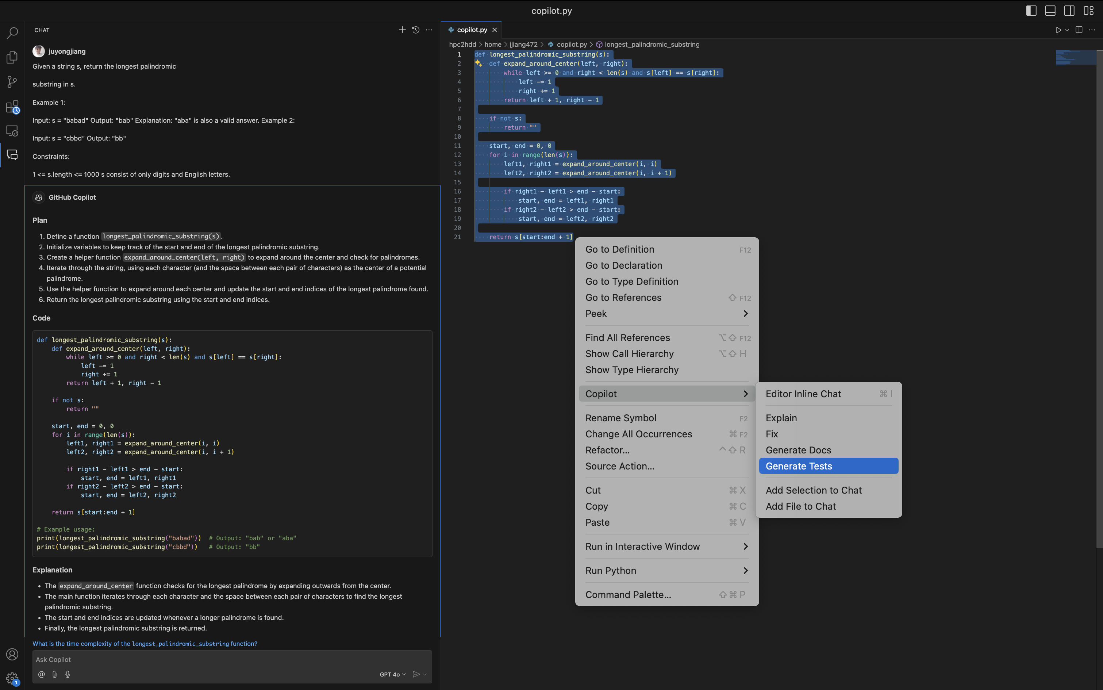Viewport: 1103px width, 690px height.
Task: Choose Go to Type Definition
Action: point(666,281)
